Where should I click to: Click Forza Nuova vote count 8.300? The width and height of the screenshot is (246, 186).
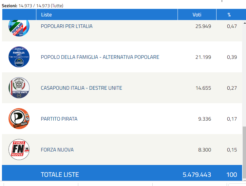click(205, 150)
